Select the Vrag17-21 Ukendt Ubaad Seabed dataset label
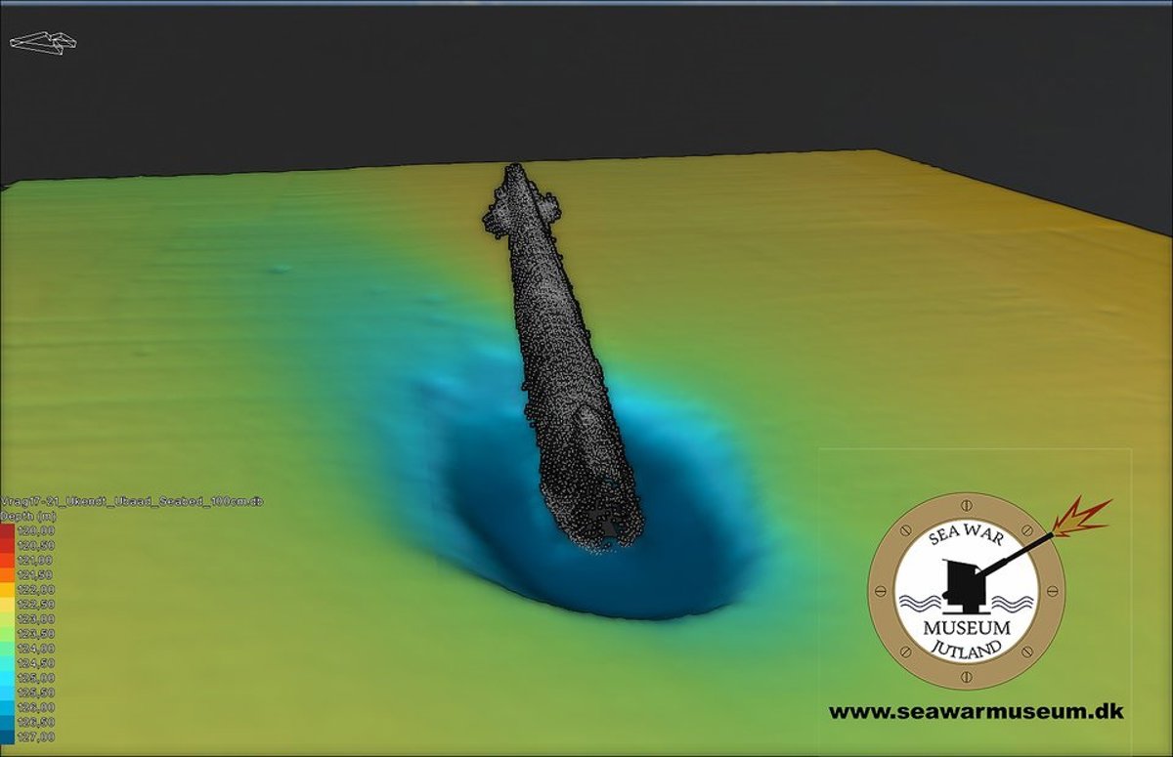This screenshot has height=757, width=1173. [132, 501]
